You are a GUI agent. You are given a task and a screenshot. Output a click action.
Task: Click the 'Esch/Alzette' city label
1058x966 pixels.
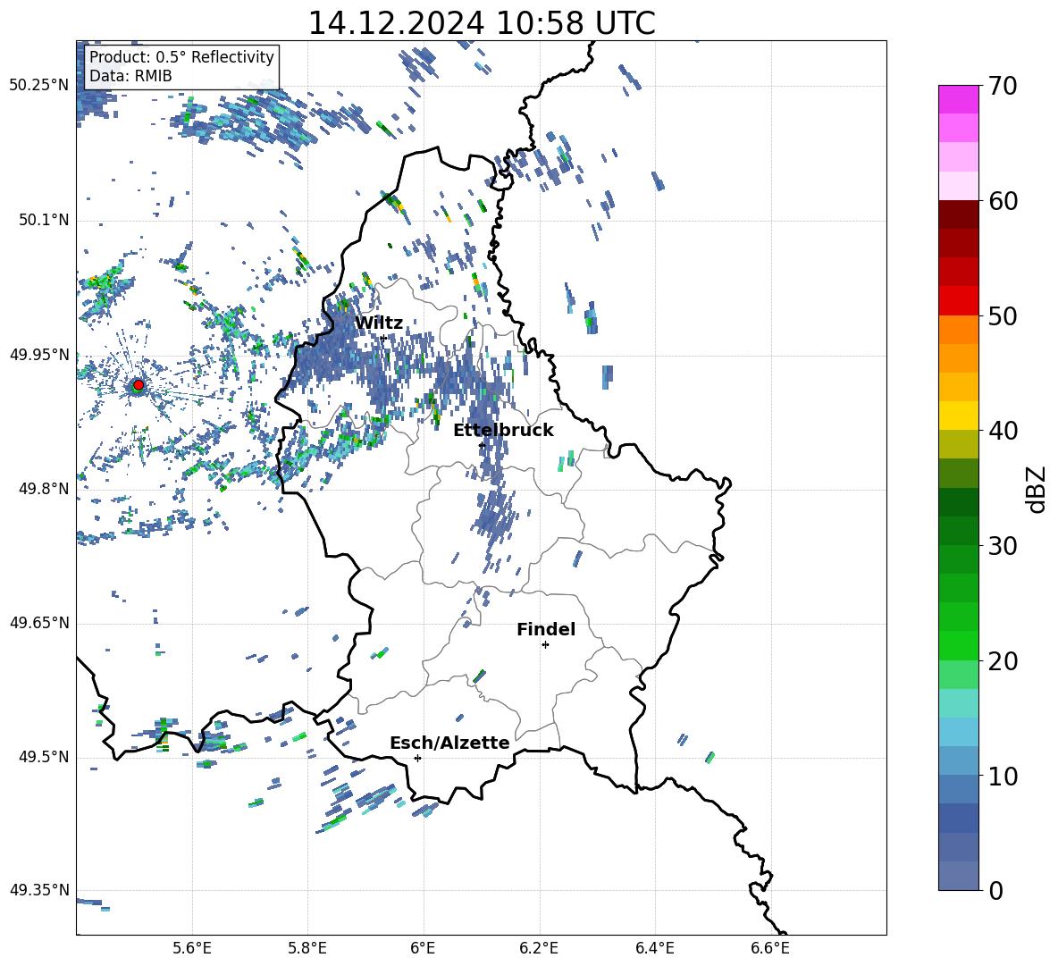(449, 743)
